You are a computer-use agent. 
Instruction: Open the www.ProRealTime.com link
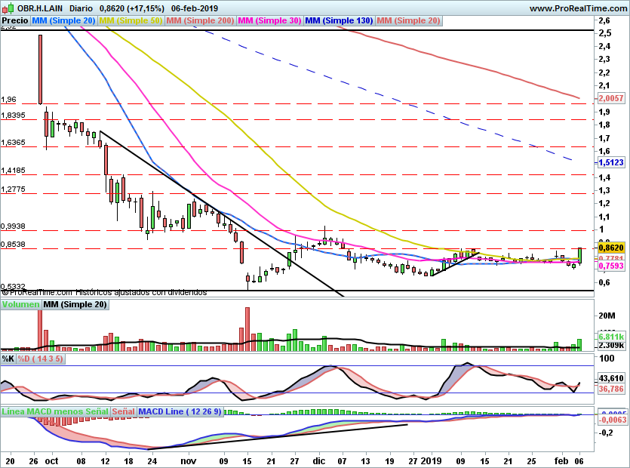pyautogui.click(x=578, y=8)
